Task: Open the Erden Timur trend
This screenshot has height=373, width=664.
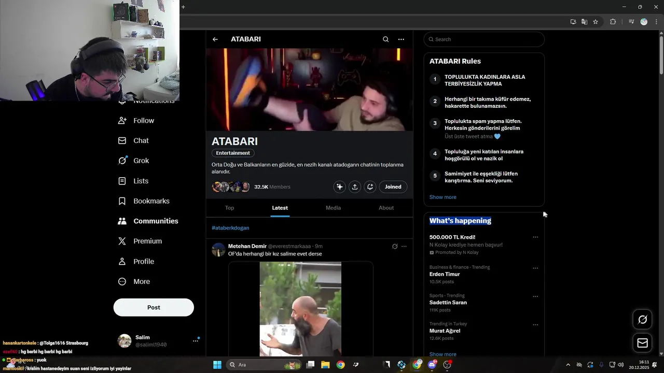Action: click(445, 275)
